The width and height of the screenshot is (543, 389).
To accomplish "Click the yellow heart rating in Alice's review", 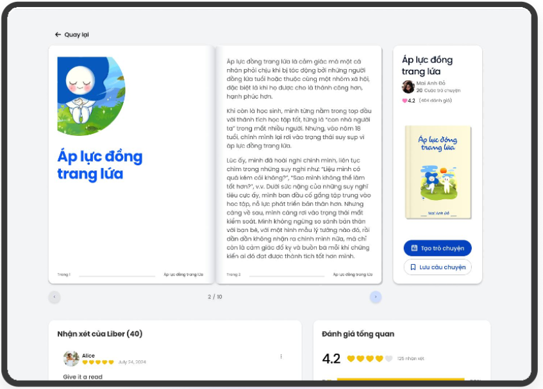I will coord(97,362).
